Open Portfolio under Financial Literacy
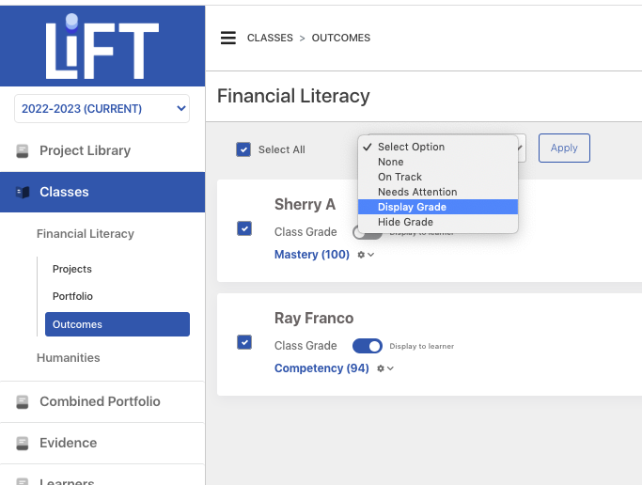642x485 pixels. coord(72,296)
